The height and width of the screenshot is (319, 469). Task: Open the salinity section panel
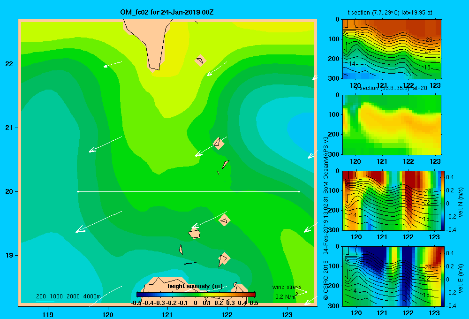[392, 125]
